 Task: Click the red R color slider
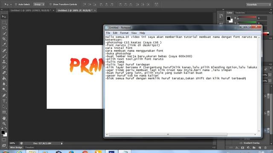pyautogui.click(x=247, y=17)
